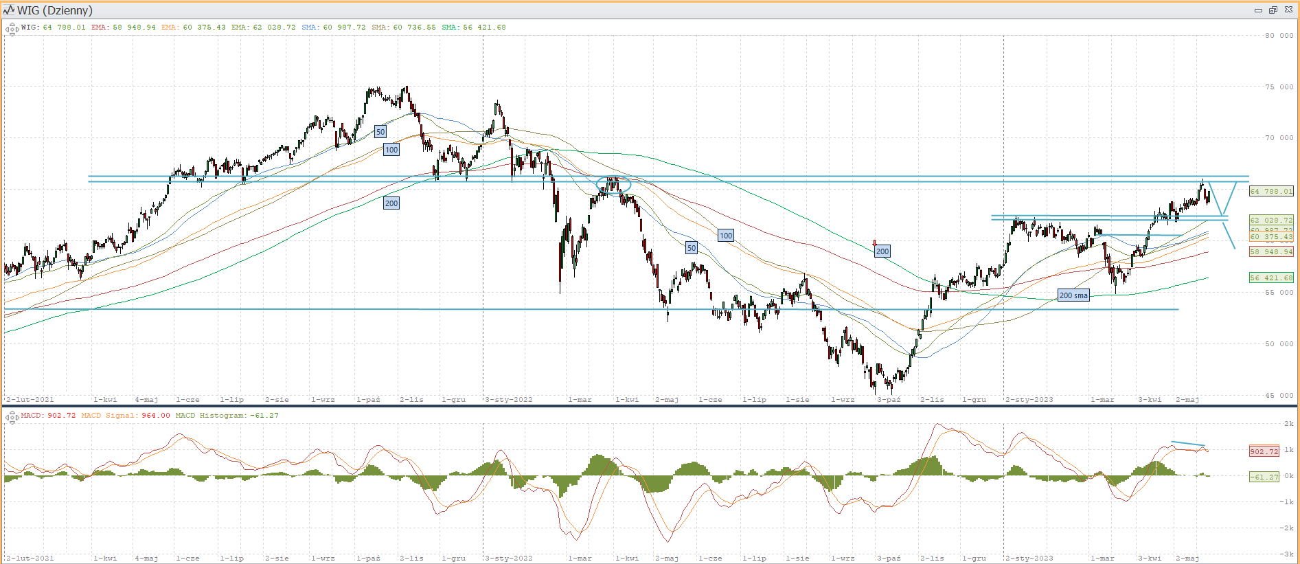This screenshot has width=1300, height=564.
Task: Click the -61.27 histogram value tag
Action: point(1264,477)
